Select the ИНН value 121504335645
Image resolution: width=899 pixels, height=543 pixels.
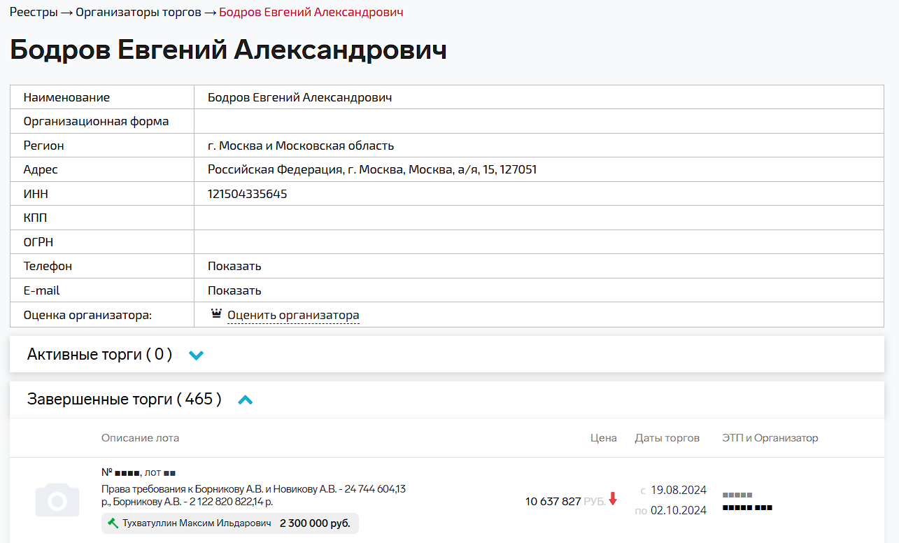point(247,194)
